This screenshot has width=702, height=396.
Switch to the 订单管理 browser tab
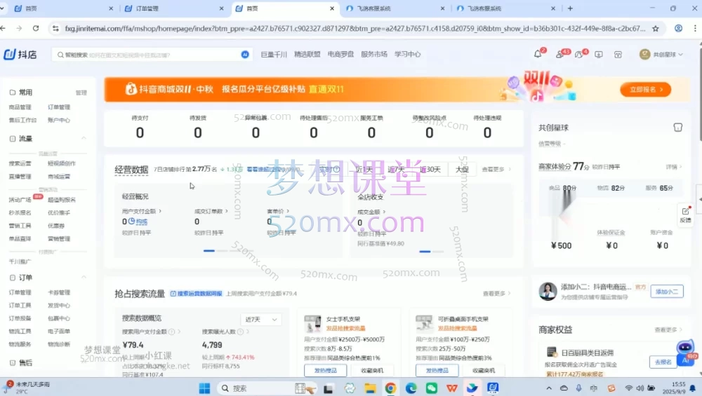click(175, 8)
